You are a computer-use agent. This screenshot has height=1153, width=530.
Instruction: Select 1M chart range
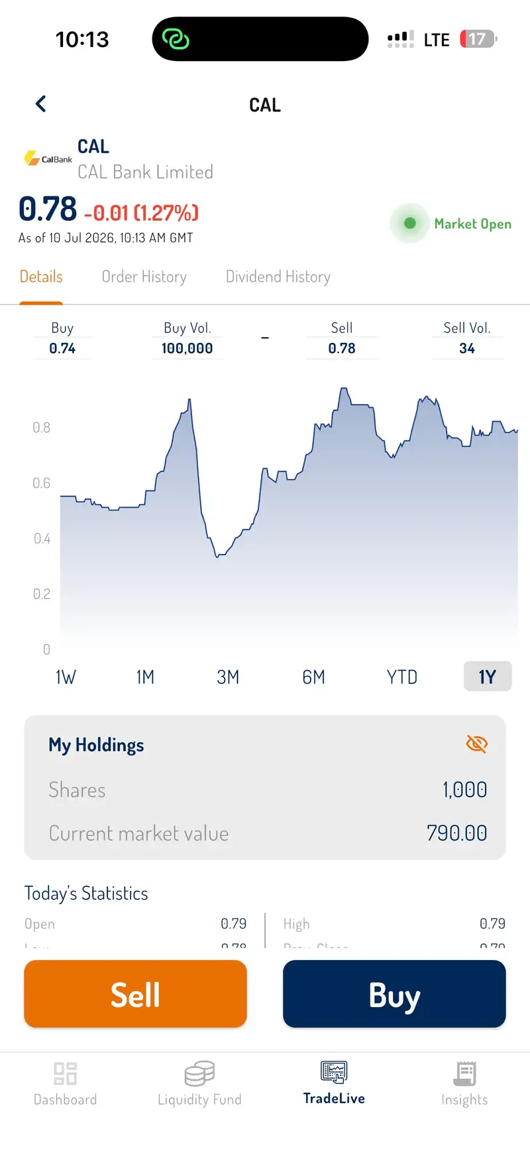coord(145,677)
